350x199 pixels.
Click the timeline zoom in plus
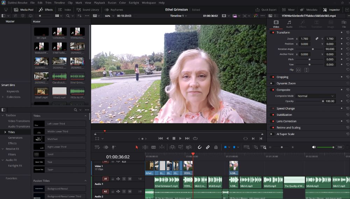click(293, 147)
